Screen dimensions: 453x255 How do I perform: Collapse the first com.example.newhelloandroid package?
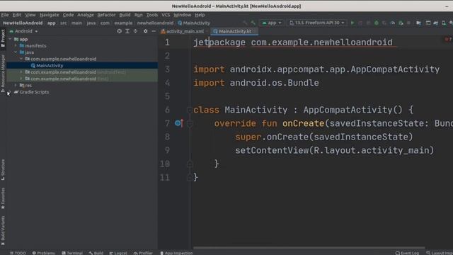point(21,59)
